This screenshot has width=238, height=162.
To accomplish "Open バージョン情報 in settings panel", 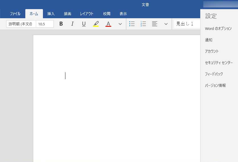I will coord(215,85).
